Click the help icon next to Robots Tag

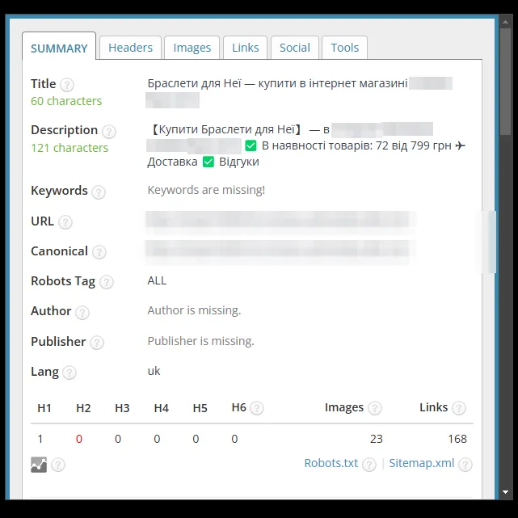click(107, 282)
